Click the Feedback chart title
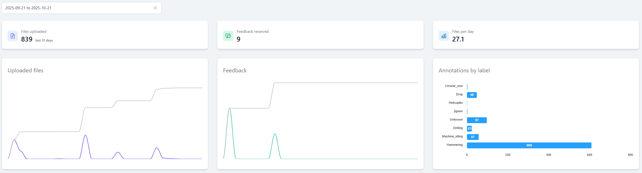This screenshot has width=642, height=173. 235,70
